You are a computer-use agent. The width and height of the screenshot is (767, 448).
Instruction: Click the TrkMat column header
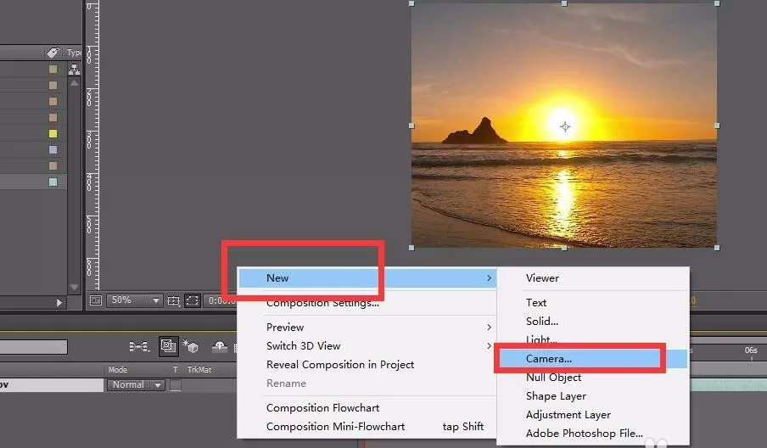(x=199, y=370)
